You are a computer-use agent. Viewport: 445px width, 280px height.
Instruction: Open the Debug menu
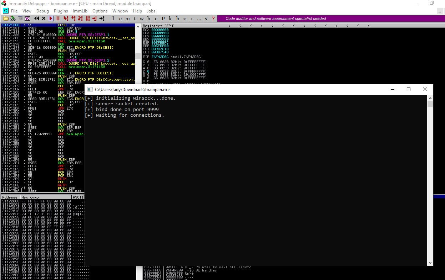[42, 11]
